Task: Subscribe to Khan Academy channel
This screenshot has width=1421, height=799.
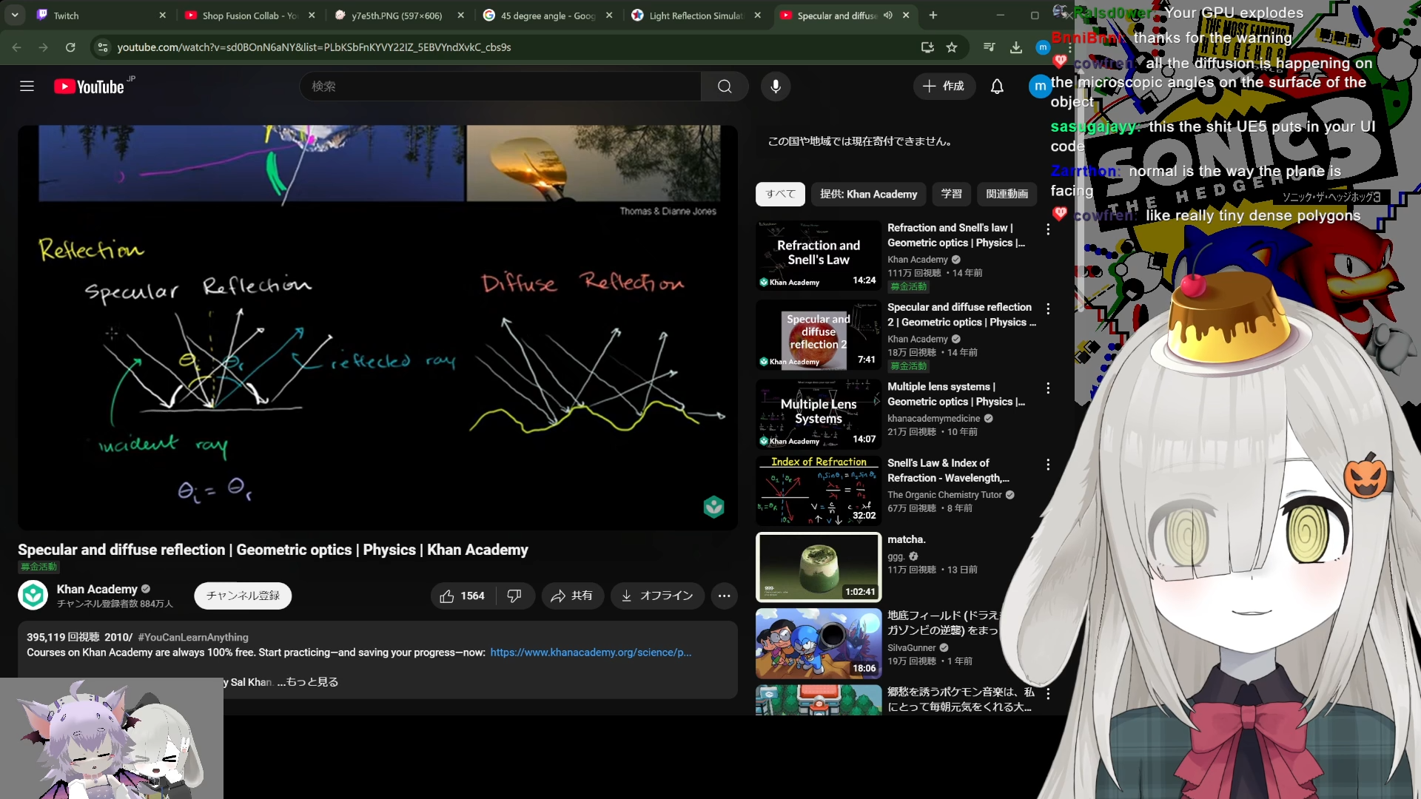Action: 243,596
